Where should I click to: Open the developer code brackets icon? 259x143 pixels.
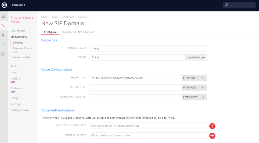click(x=3, y=44)
